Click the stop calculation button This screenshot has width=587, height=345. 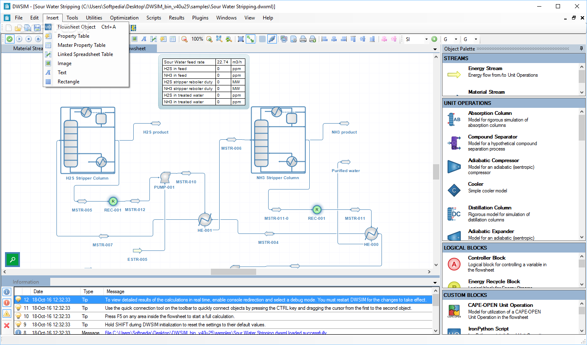29,39
